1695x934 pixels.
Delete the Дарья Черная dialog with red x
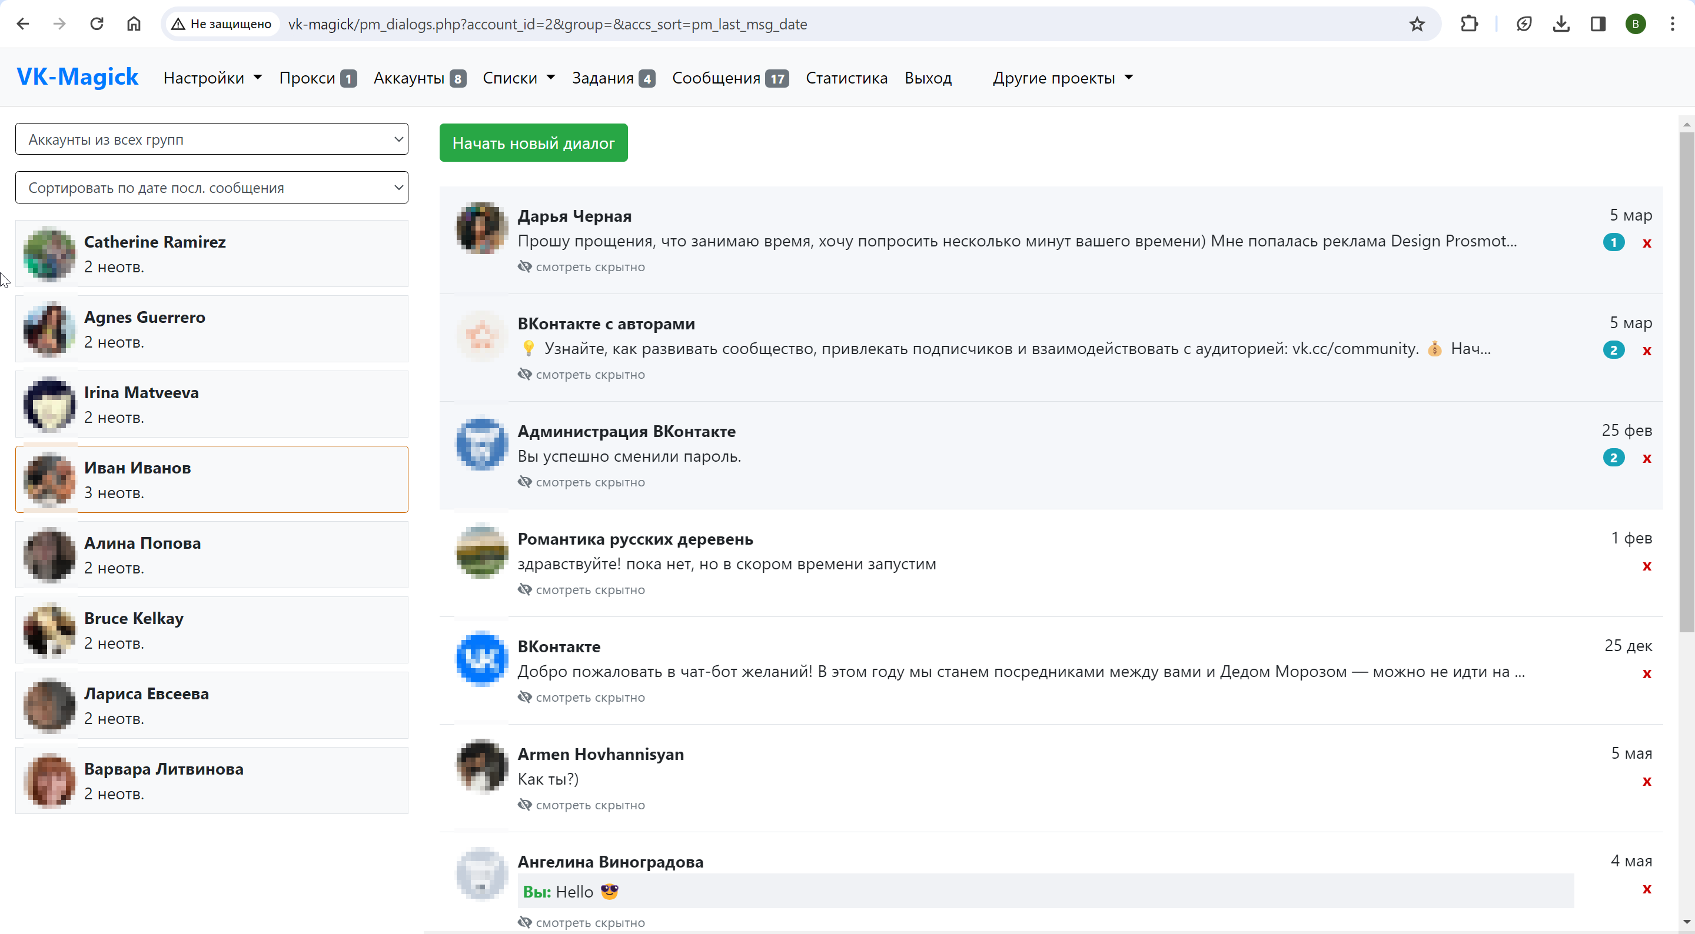pyautogui.click(x=1646, y=243)
